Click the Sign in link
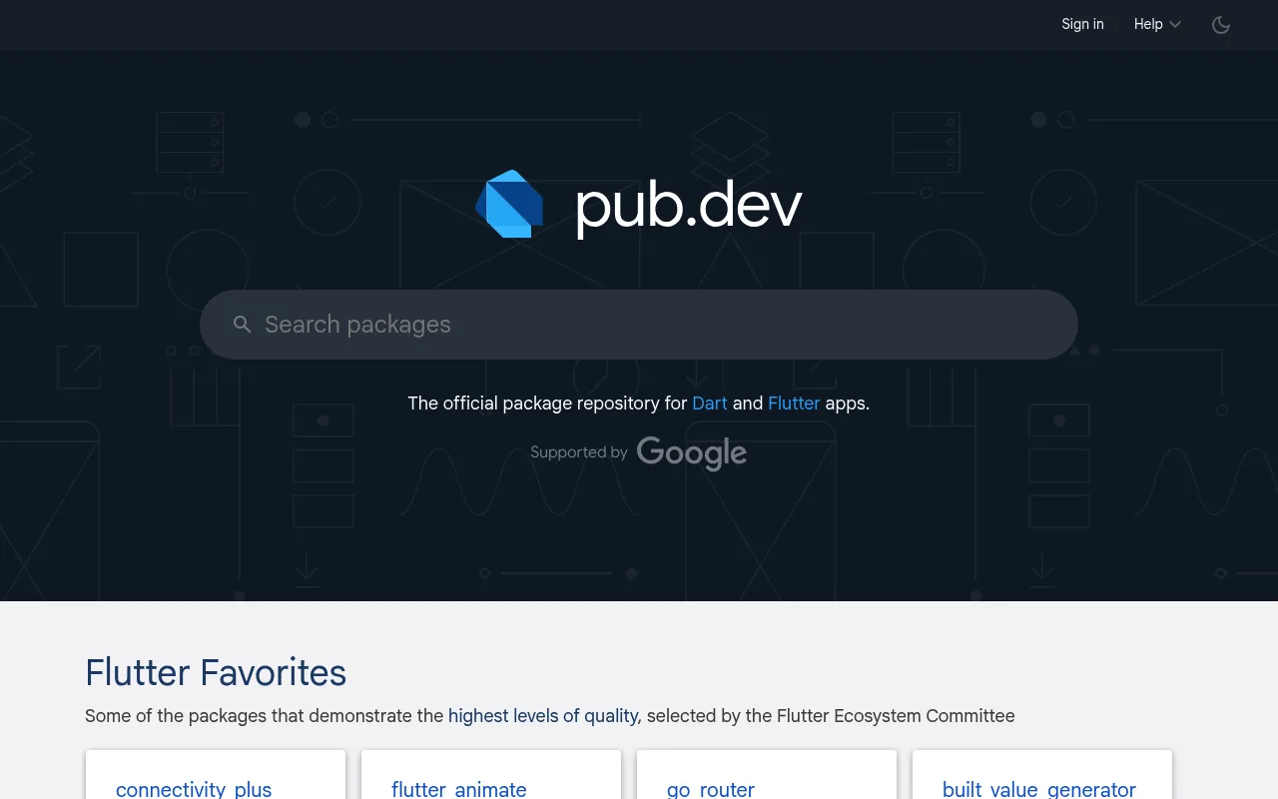 (1082, 24)
